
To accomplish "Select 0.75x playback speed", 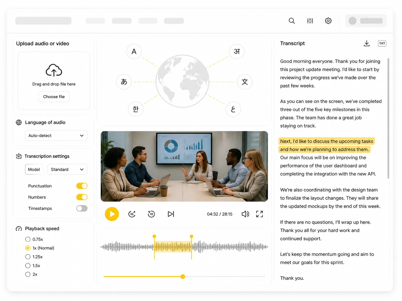I will tap(28, 239).
